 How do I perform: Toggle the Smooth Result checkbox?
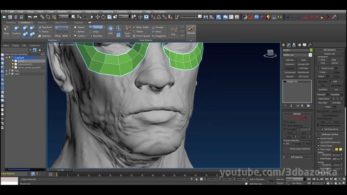click(x=318, y=139)
